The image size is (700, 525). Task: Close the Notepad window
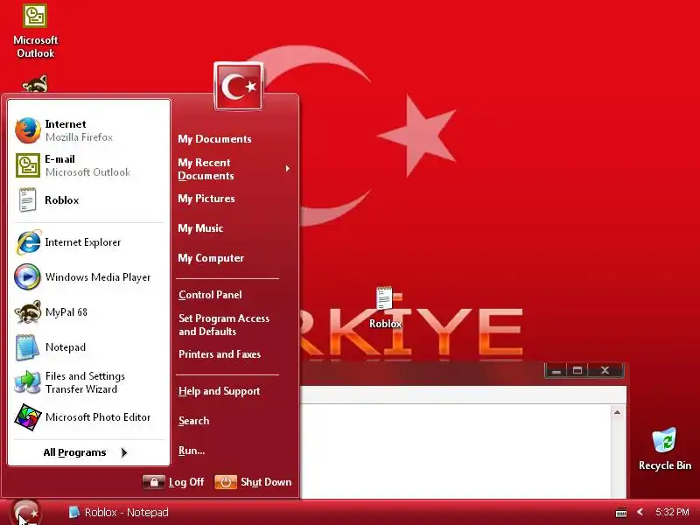605,370
